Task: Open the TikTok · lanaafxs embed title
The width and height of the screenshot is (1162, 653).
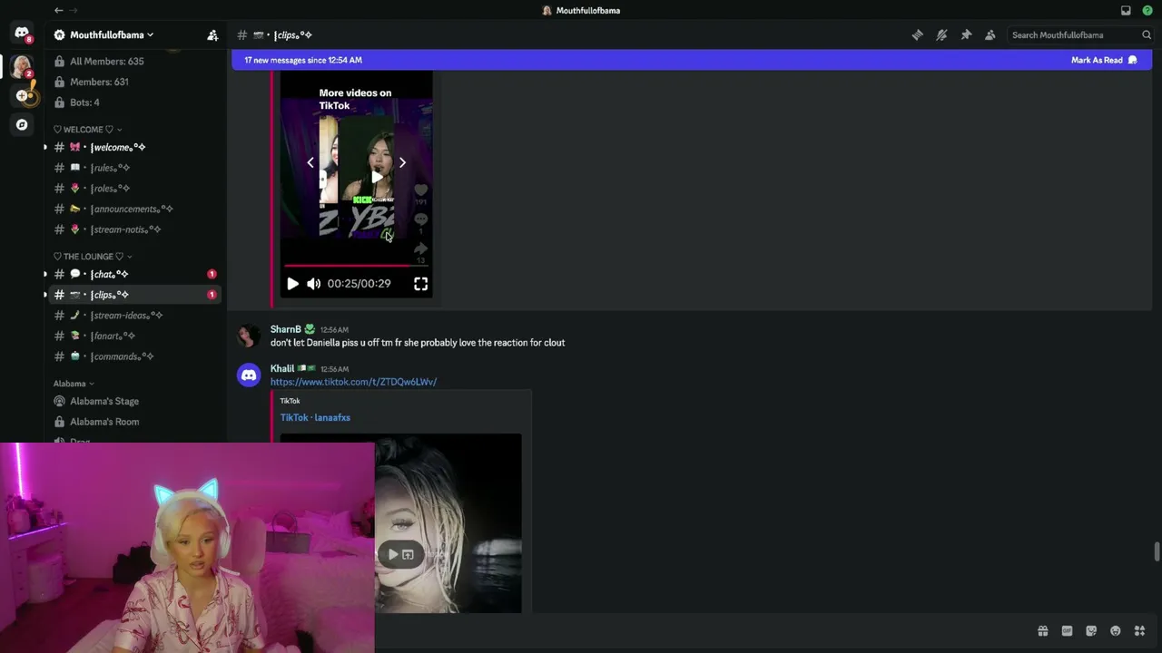Action: click(315, 417)
